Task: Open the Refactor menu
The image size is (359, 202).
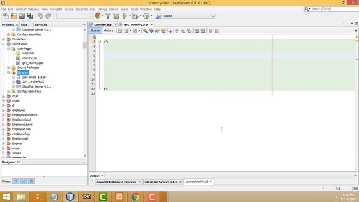Action: click(x=82, y=9)
